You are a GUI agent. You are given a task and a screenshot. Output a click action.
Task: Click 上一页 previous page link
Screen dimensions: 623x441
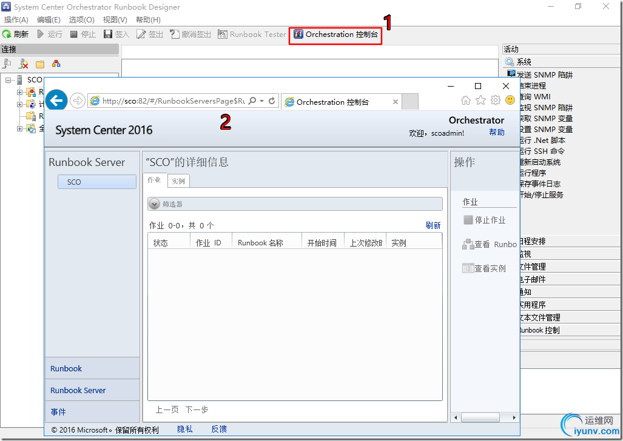tap(167, 409)
